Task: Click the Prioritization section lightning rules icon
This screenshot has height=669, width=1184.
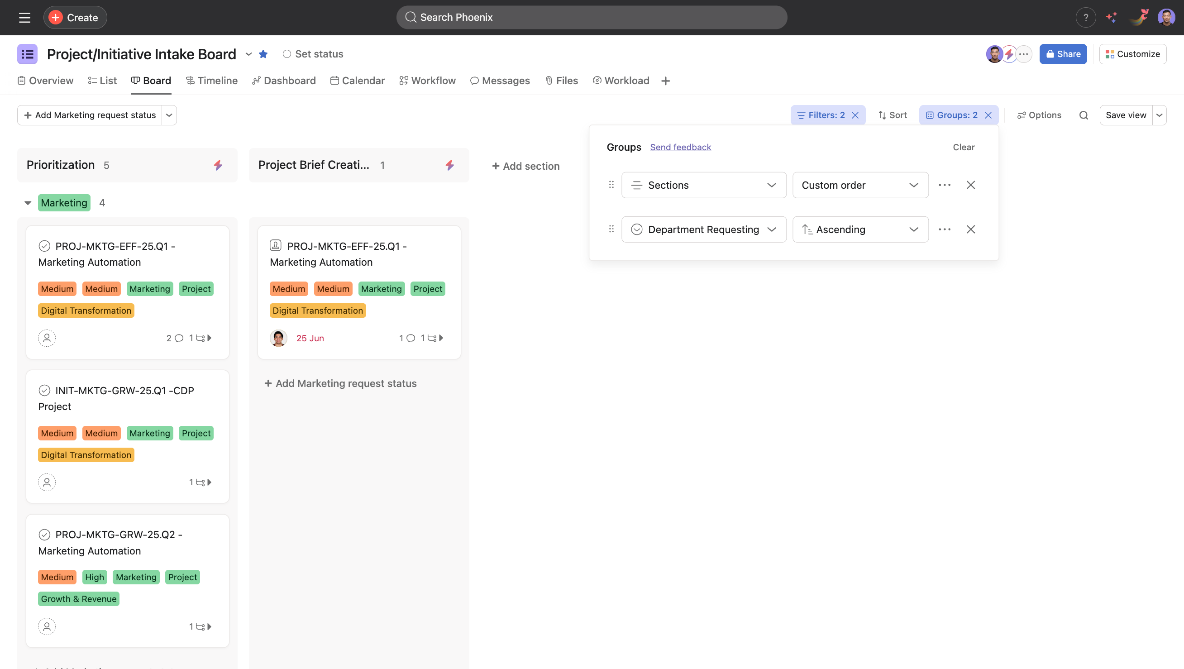Action: point(218,165)
